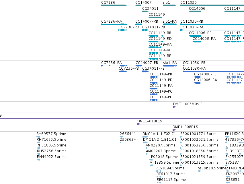Select EST RH71655.5prime
The image size is (244, 184).
(38, 142)
